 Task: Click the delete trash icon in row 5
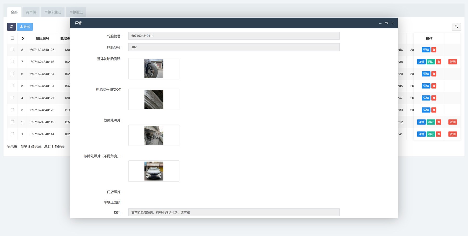click(x=434, y=86)
